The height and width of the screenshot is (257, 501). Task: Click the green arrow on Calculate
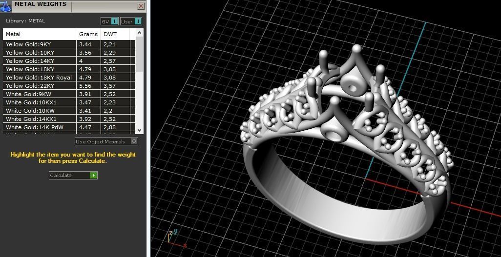(x=93, y=175)
